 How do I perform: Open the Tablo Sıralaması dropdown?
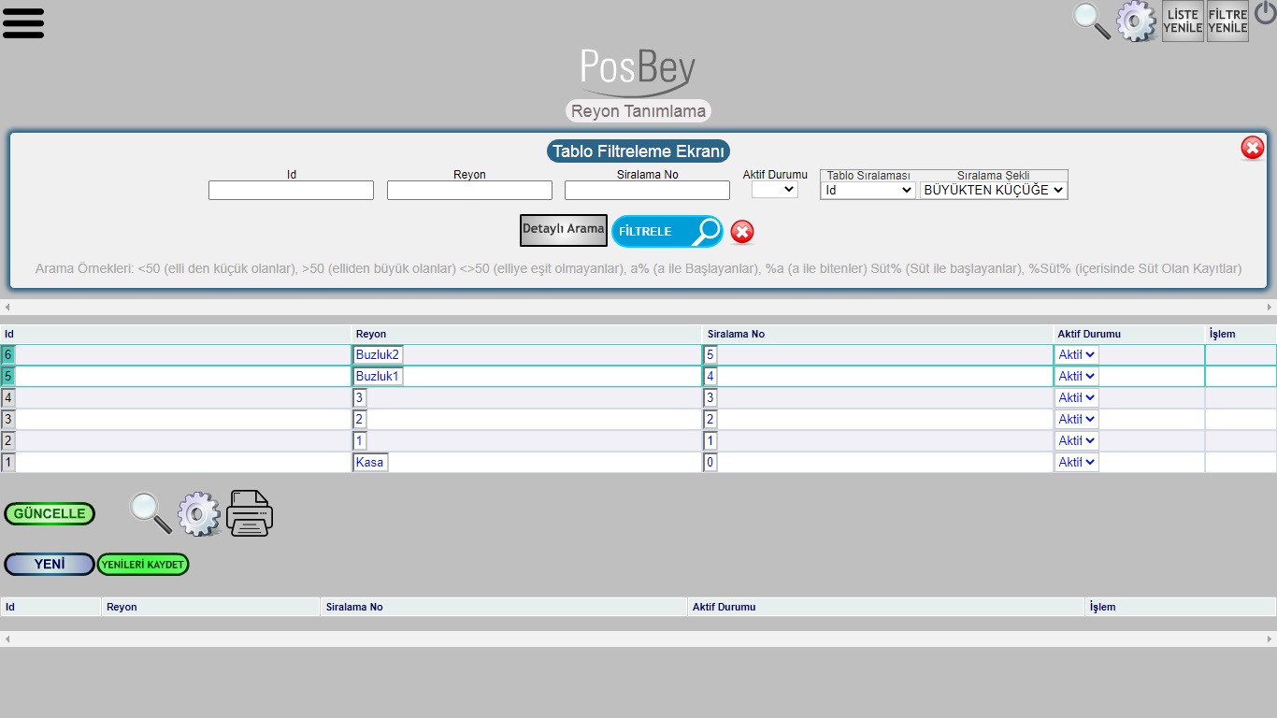(868, 190)
